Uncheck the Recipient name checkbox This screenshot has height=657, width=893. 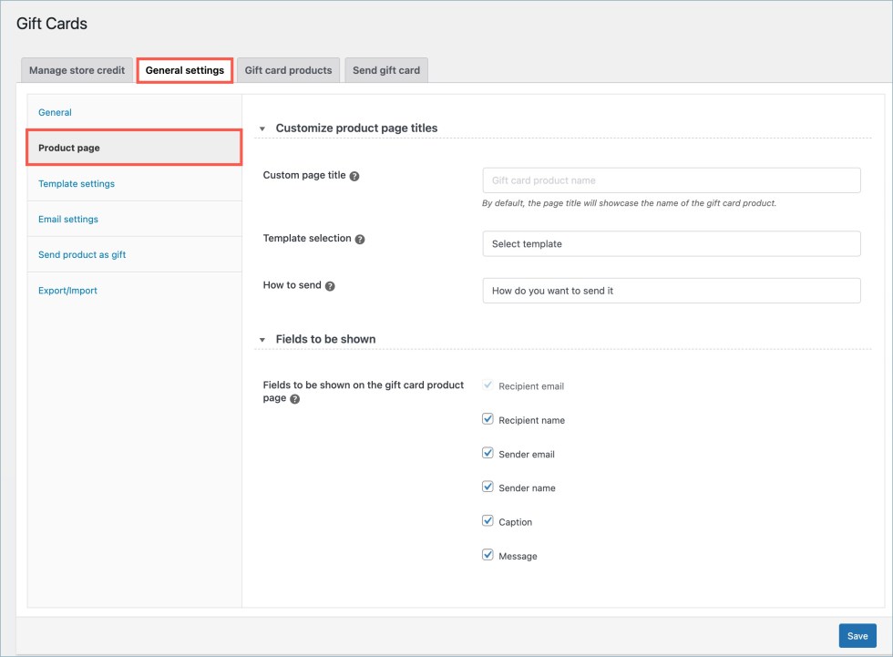click(x=488, y=420)
